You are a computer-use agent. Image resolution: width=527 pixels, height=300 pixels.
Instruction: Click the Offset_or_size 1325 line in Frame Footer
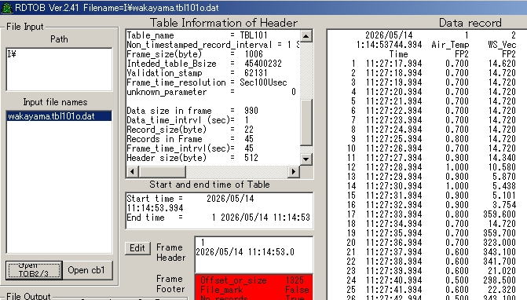[252, 280]
